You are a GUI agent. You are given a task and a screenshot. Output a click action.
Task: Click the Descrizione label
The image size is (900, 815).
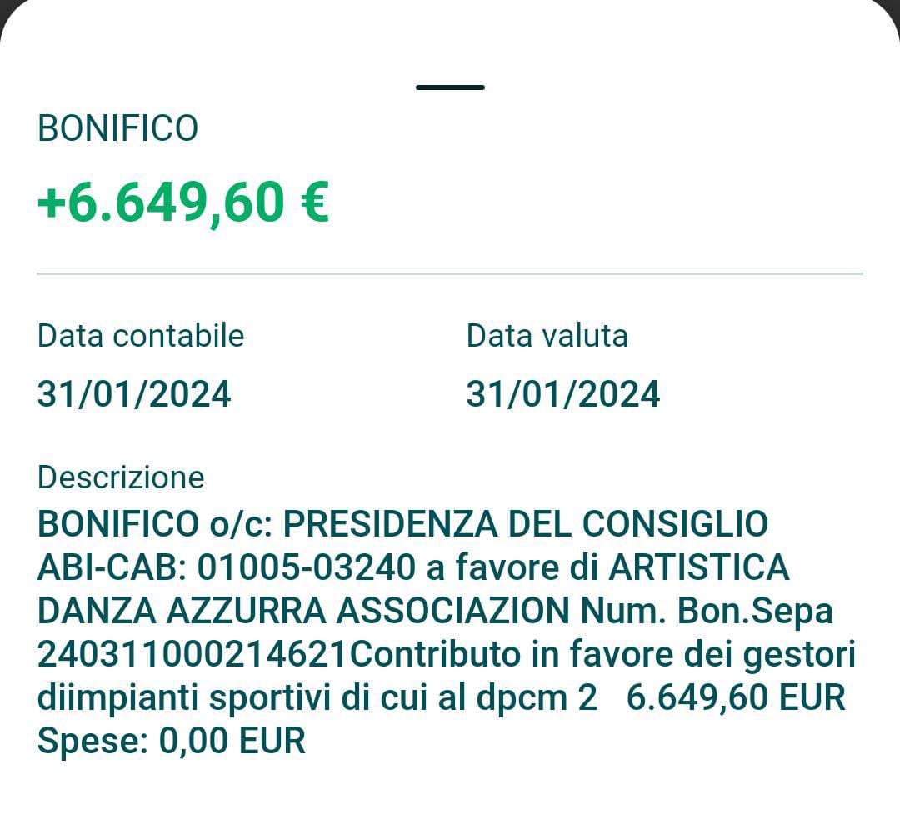(x=121, y=477)
